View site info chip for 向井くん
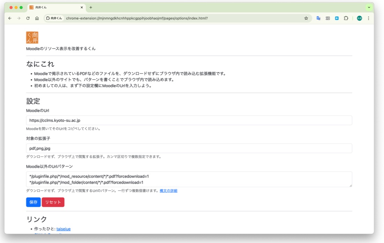This screenshot has height=243, width=384. 54,18
